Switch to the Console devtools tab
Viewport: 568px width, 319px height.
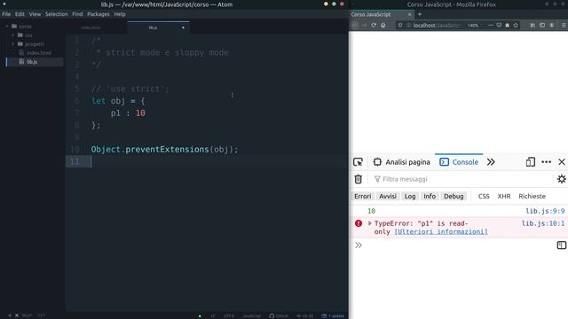[459, 162]
